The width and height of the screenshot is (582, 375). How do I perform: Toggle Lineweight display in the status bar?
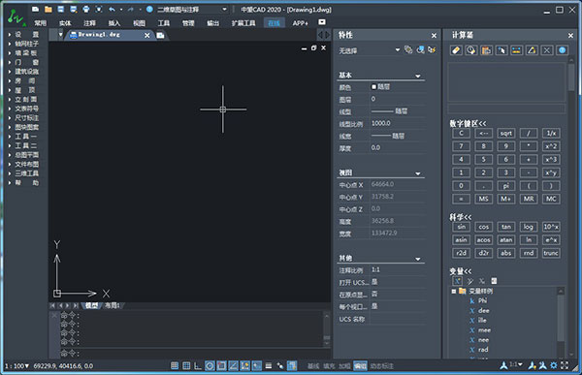tap(269, 365)
